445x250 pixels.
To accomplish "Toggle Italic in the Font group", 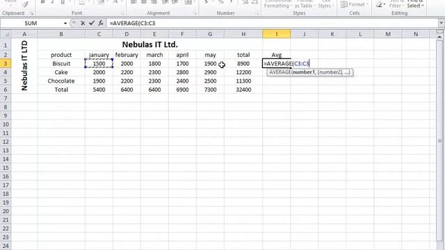I will (x=53, y=2).
